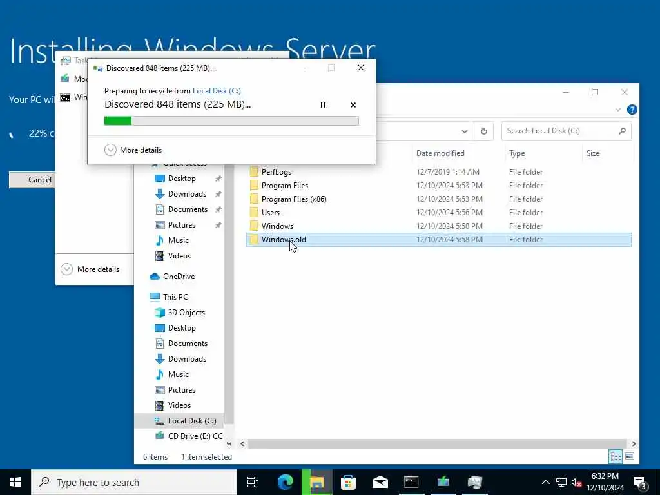Refresh the Local Disk (C:) folder view
The image size is (660, 495).
click(483, 131)
